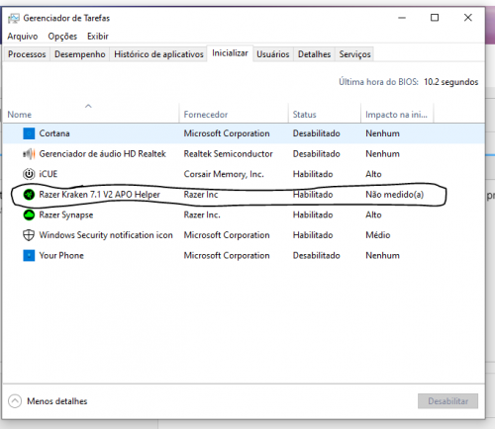Switch to the Processos tab
The width and height of the screenshot is (495, 429).
pyautogui.click(x=27, y=54)
